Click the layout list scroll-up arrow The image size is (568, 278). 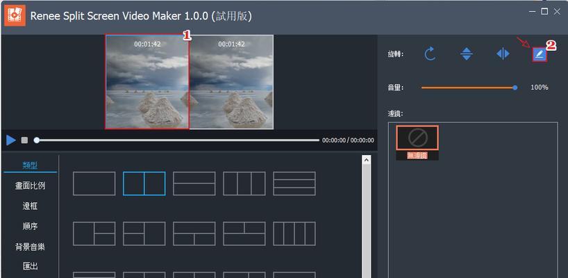366,160
